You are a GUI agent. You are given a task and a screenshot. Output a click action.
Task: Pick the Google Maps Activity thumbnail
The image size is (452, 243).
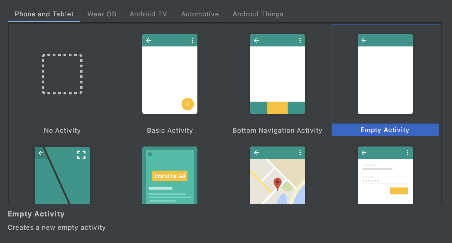click(x=278, y=175)
